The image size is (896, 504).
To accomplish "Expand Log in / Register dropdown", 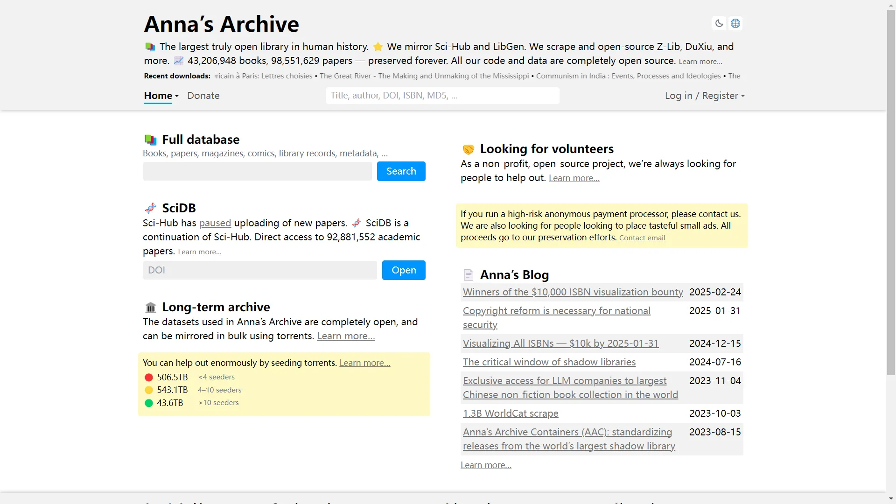I will point(705,96).
